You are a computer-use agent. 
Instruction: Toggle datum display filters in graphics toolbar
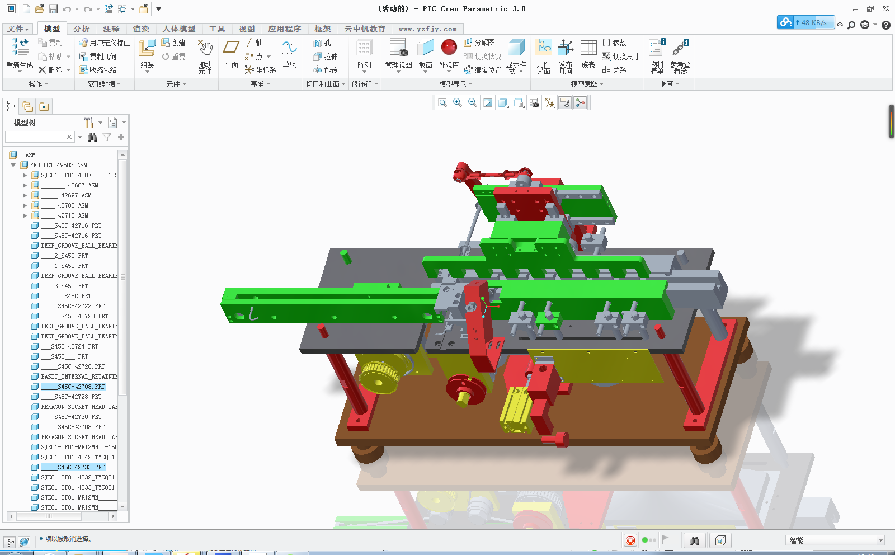click(x=550, y=102)
